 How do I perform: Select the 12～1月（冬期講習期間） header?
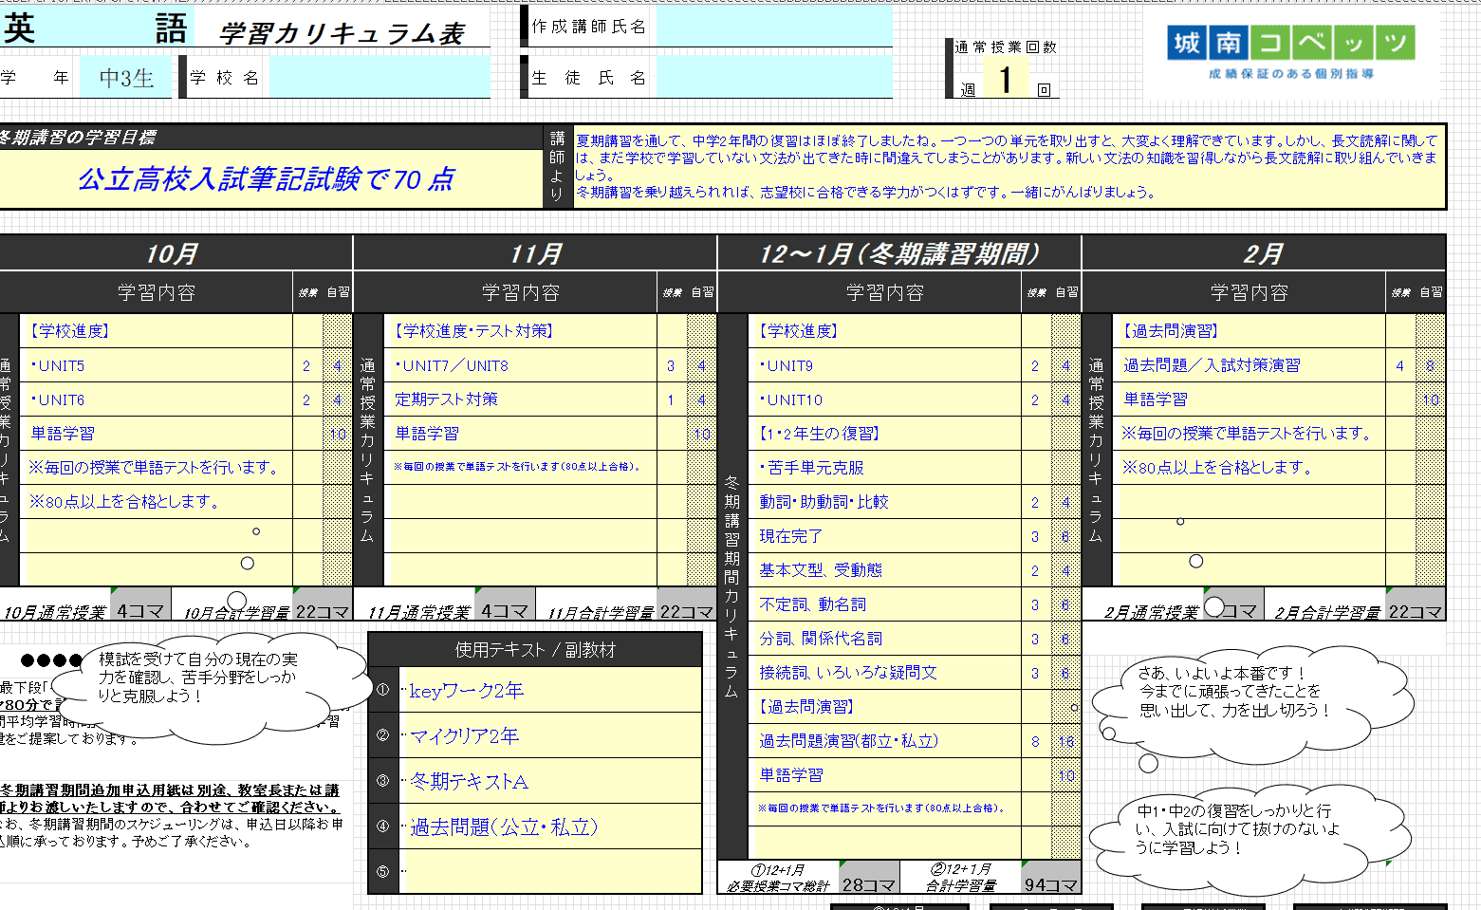tap(899, 253)
